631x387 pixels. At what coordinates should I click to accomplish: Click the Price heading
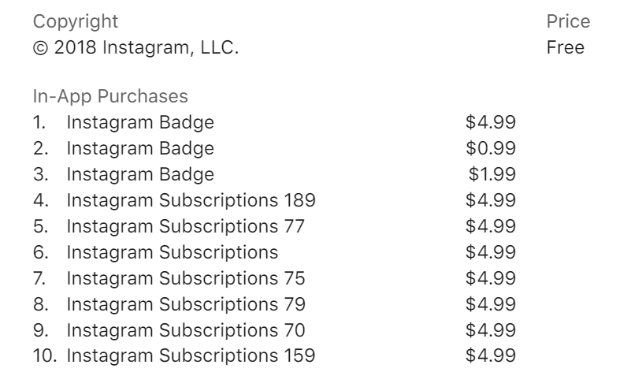click(568, 21)
